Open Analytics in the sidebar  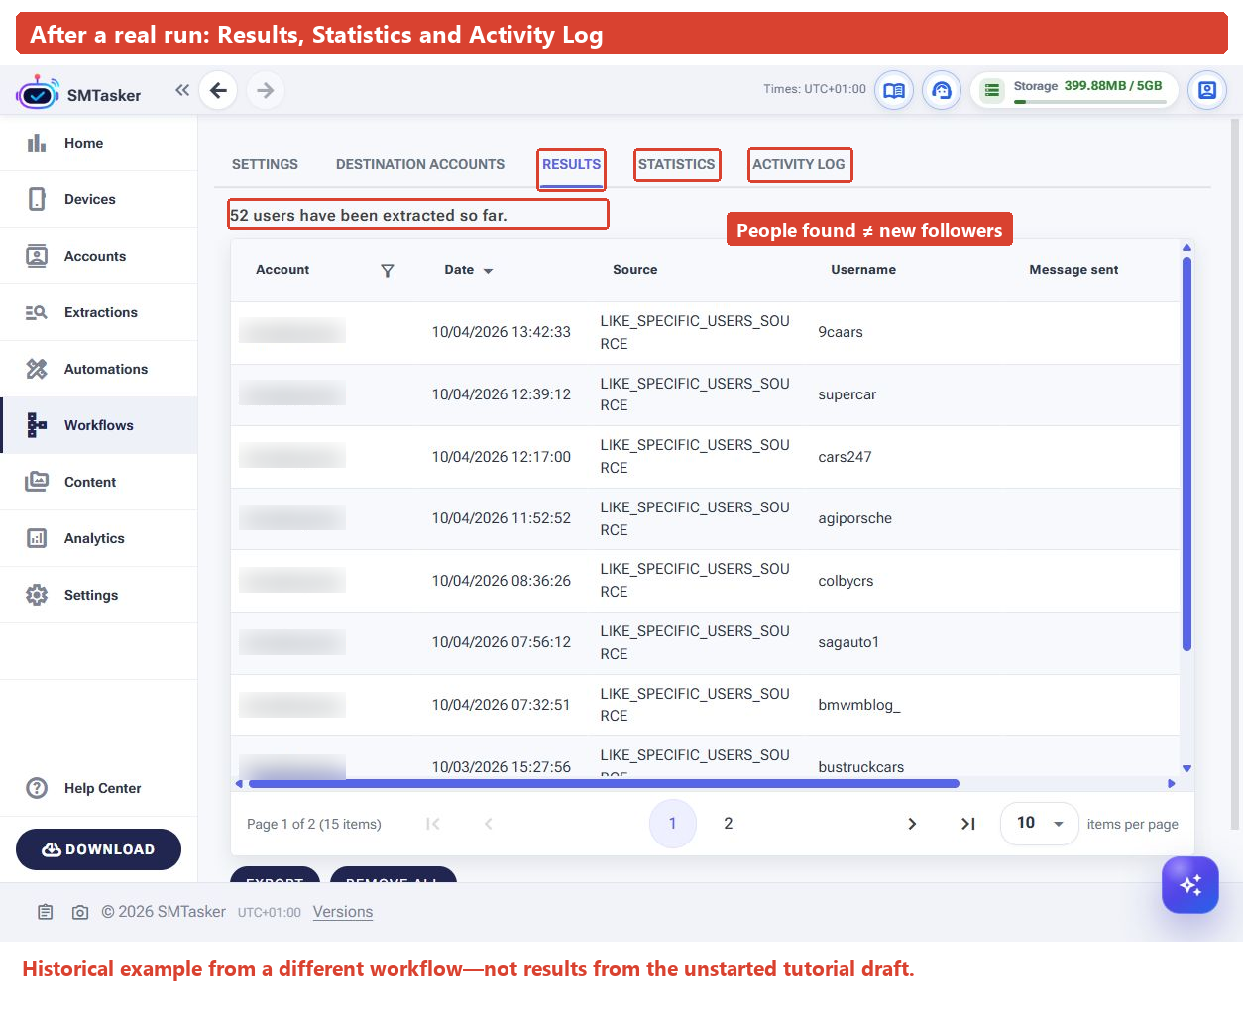[98, 538]
